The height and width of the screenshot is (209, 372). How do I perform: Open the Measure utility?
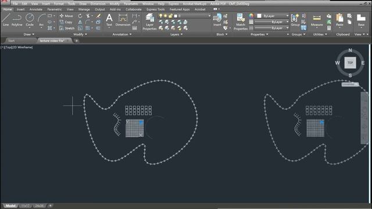317,20
